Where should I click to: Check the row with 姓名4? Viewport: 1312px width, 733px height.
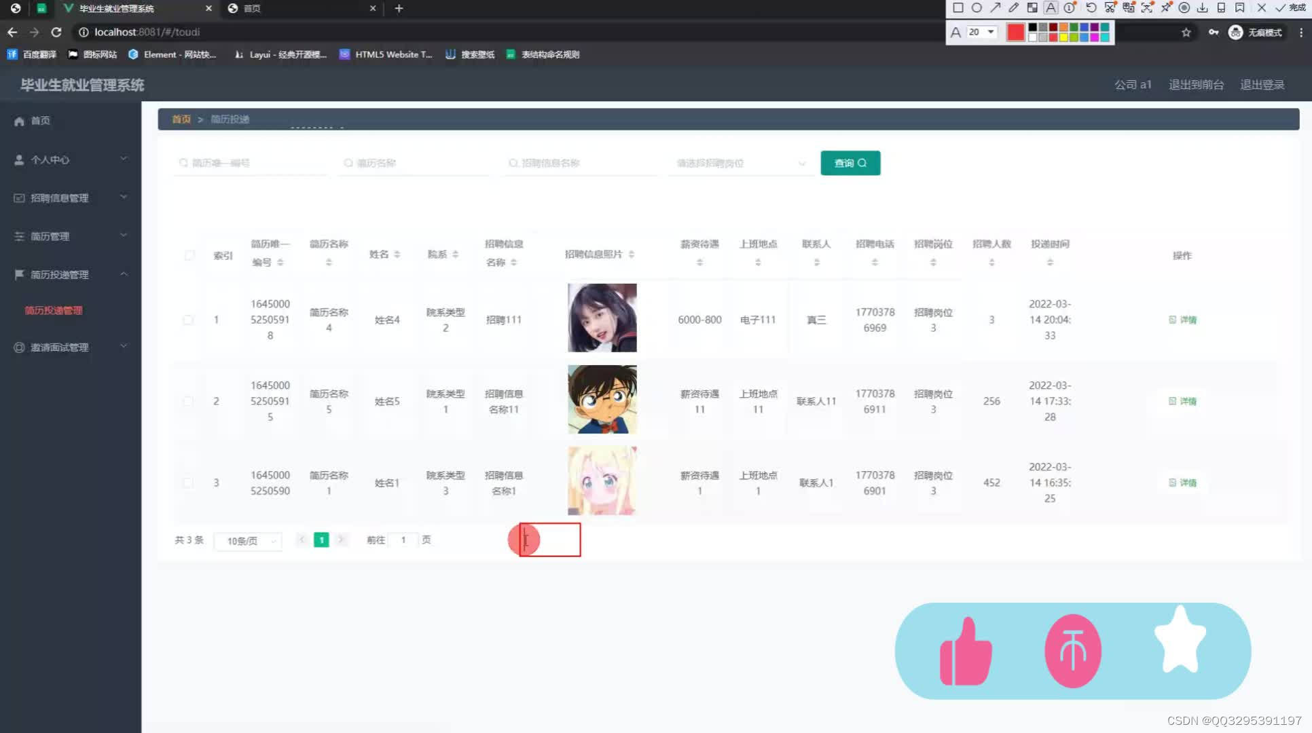[x=188, y=320]
